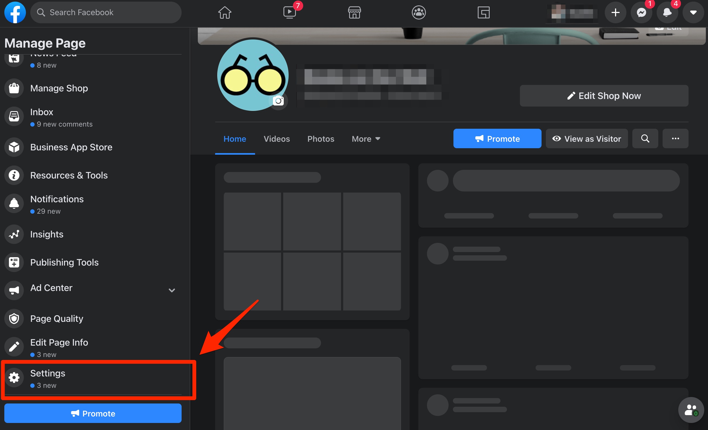This screenshot has width=708, height=430.
Task: Open the Messenger icon
Action: point(641,12)
